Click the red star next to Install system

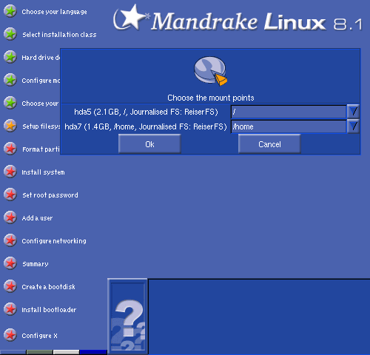[10, 172]
